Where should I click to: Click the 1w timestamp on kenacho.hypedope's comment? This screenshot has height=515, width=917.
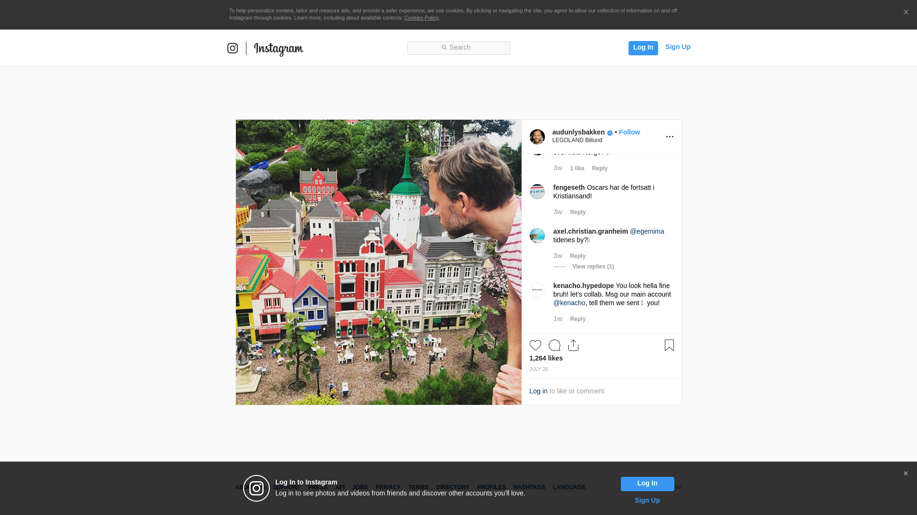[558, 319]
